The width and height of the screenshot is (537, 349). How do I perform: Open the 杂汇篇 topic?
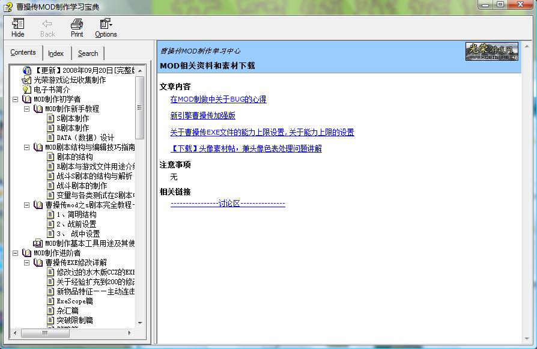[x=67, y=311]
